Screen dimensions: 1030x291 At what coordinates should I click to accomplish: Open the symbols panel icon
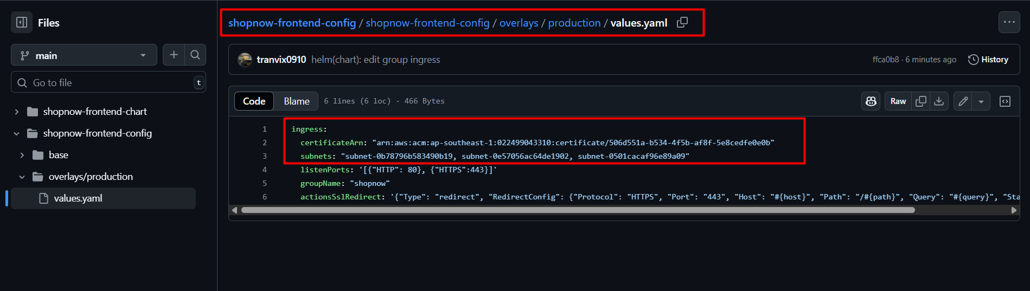(x=1005, y=101)
